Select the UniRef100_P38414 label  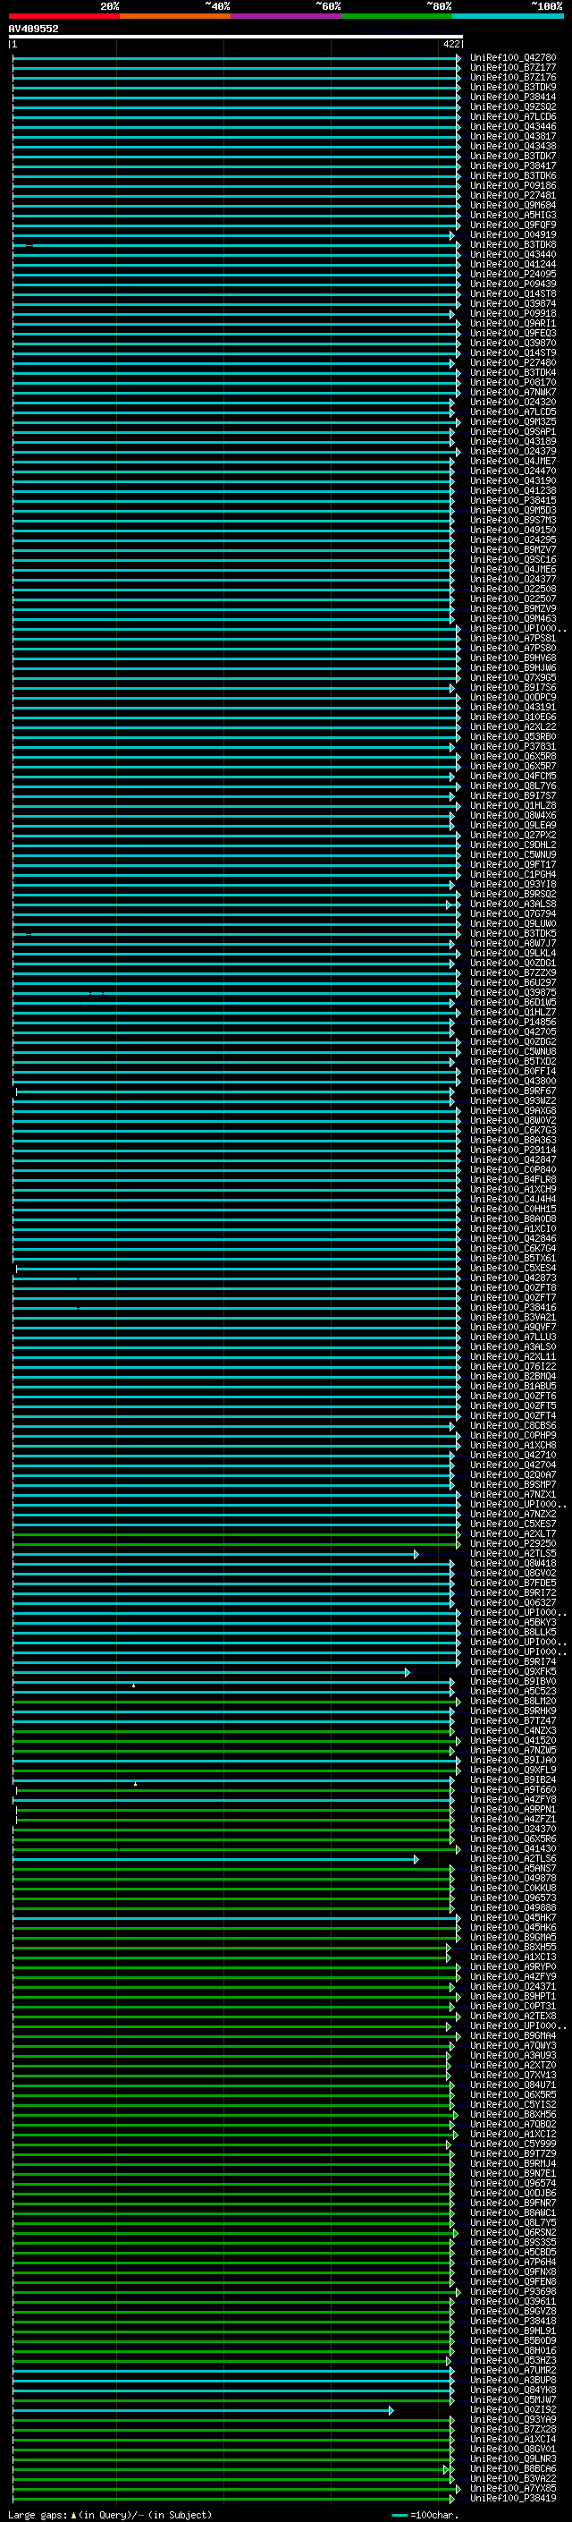tap(512, 97)
